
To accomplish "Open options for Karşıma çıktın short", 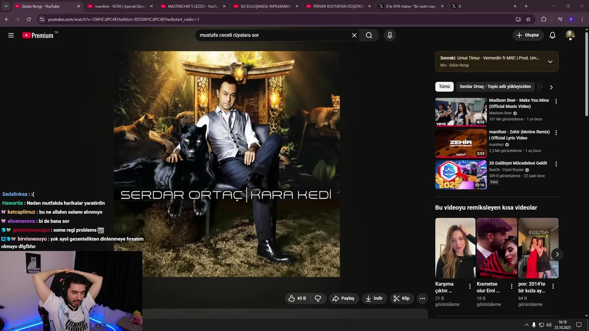I will (470, 286).
